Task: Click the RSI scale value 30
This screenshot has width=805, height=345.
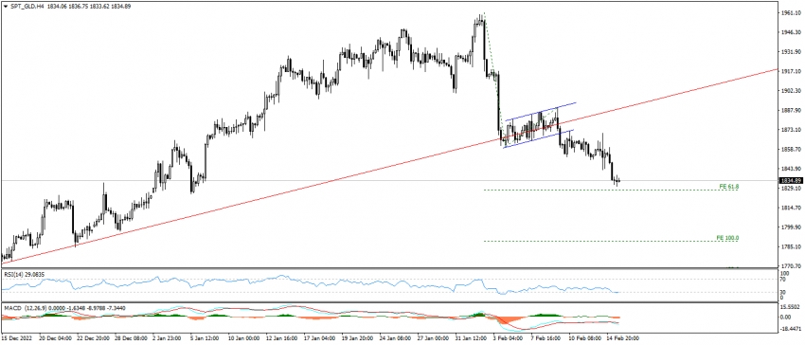Action: (783, 292)
